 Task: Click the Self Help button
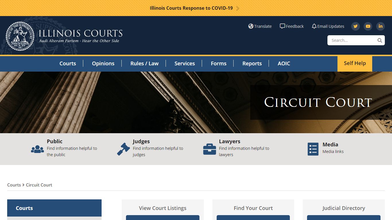tap(355, 64)
